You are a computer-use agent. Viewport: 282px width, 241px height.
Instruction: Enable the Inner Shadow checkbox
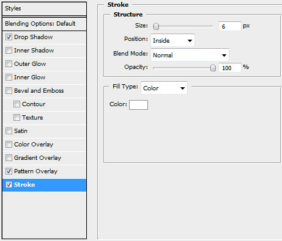pyautogui.click(x=9, y=51)
